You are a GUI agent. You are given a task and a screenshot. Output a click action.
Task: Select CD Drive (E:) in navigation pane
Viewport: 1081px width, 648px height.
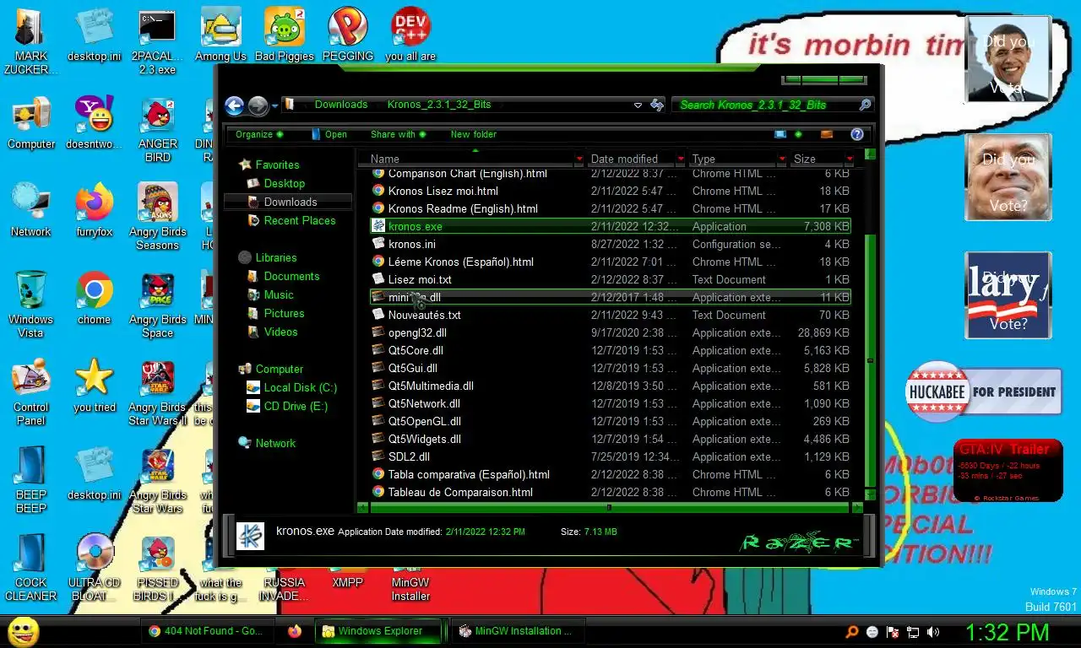click(x=295, y=406)
